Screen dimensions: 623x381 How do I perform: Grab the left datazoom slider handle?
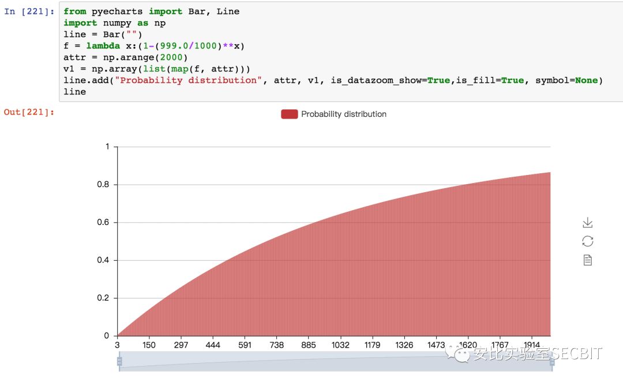(x=119, y=361)
